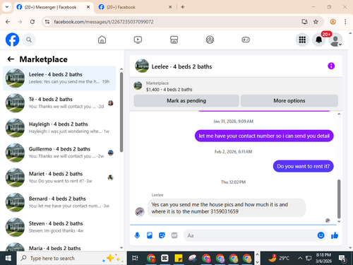Open the Windows Start button
This screenshot has width=353, height=265.
(x=8, y=258)
